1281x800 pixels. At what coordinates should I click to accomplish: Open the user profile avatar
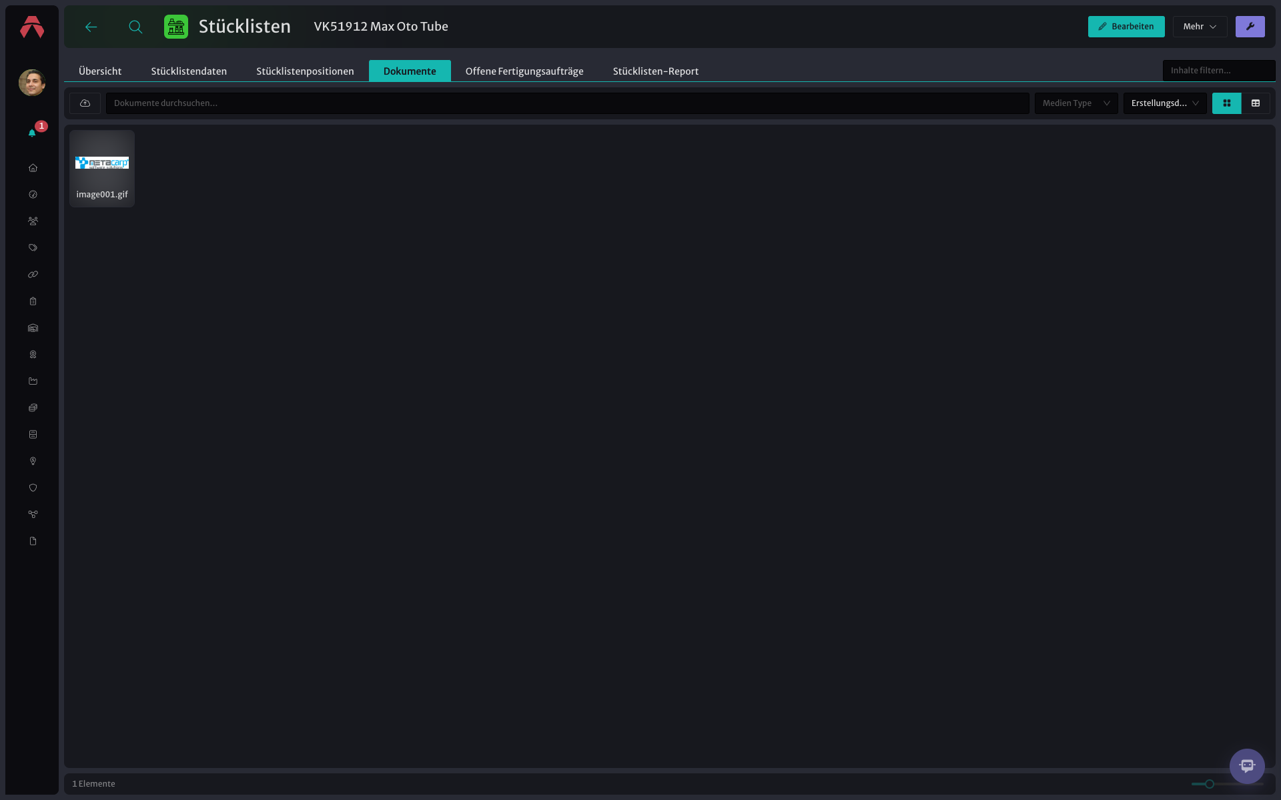click(32, 83)
